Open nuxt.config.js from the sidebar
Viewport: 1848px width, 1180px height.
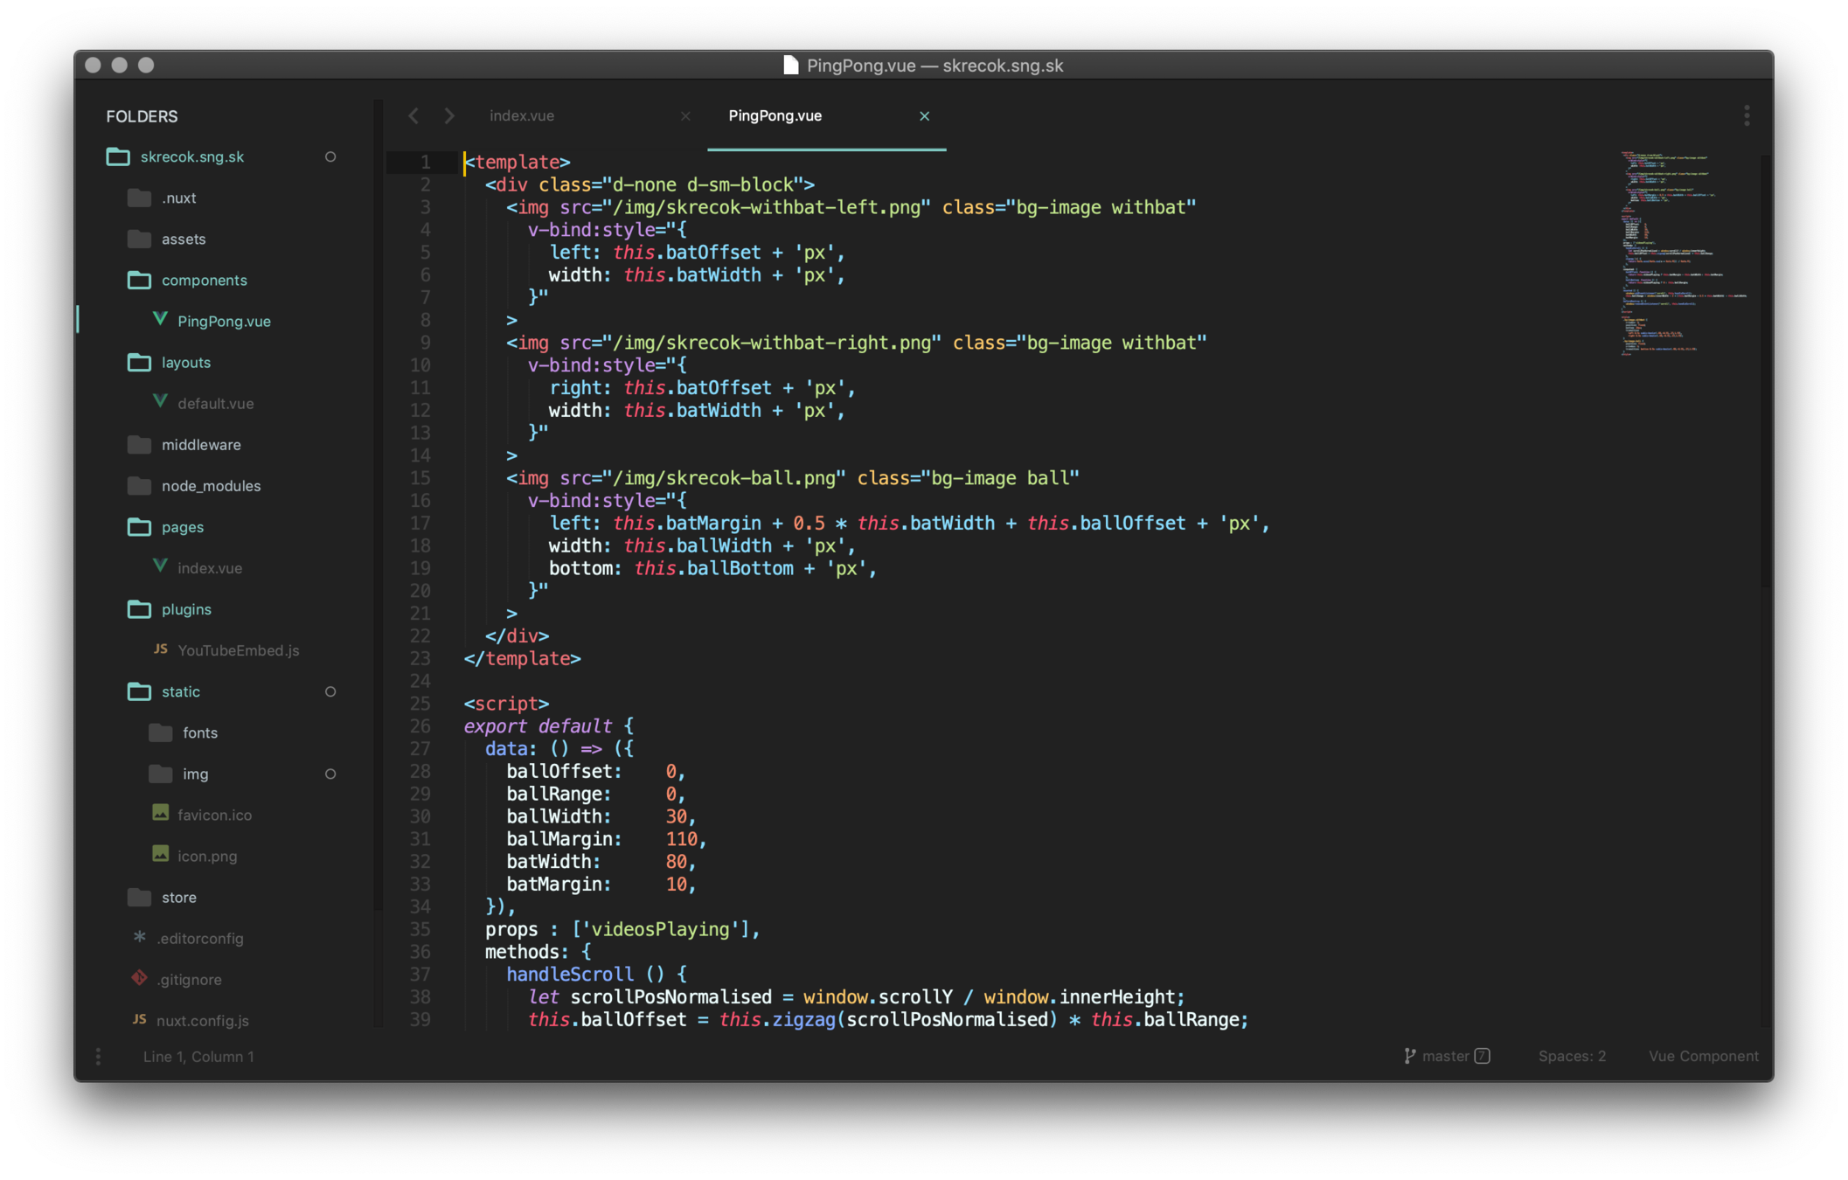click(202, 1020)
